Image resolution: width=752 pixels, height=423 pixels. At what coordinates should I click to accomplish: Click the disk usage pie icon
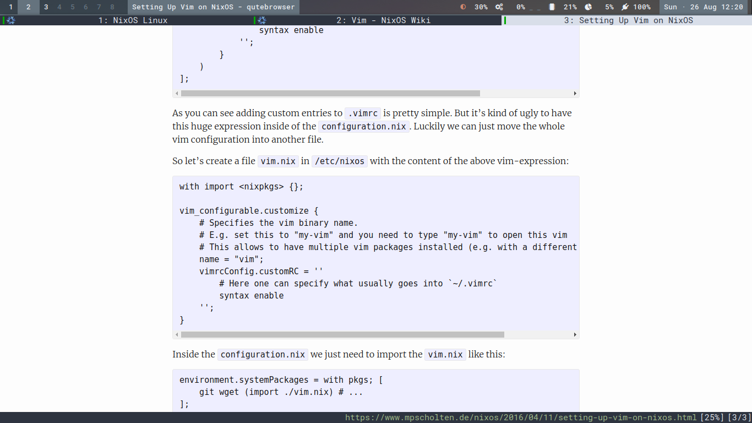(x=588, y=7)
